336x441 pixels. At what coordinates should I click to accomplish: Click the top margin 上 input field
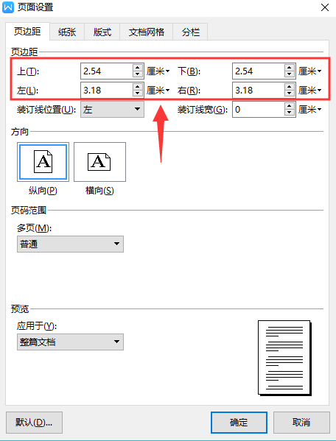tap(107, 71)
